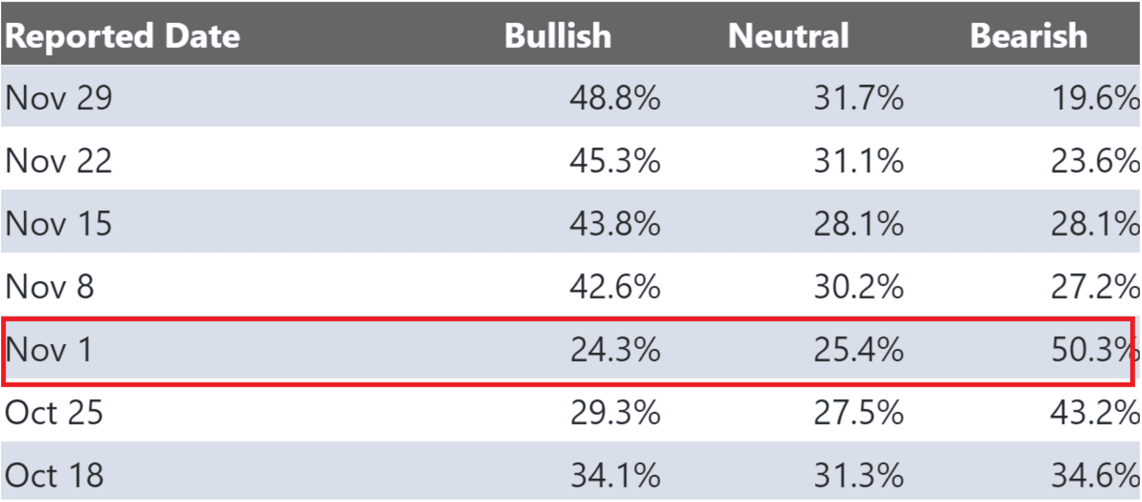Select the Nov 22 date cell

(x=58, y=161)
